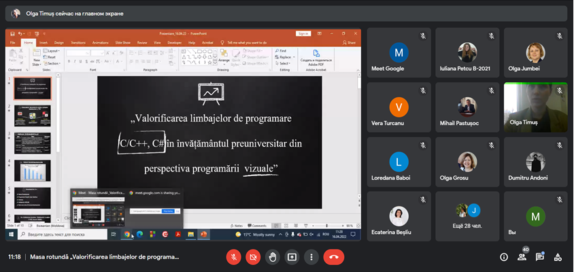Click the Sign in button in PowerPoint

point(303,33)
